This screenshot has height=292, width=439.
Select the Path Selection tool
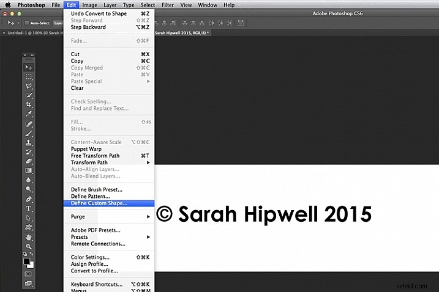pyautogui.click(x=29, y=218)
